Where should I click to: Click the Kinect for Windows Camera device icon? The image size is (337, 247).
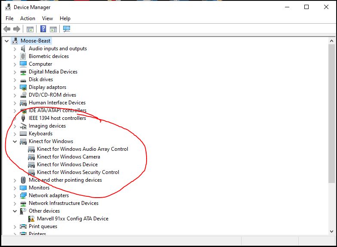point(31,157)
